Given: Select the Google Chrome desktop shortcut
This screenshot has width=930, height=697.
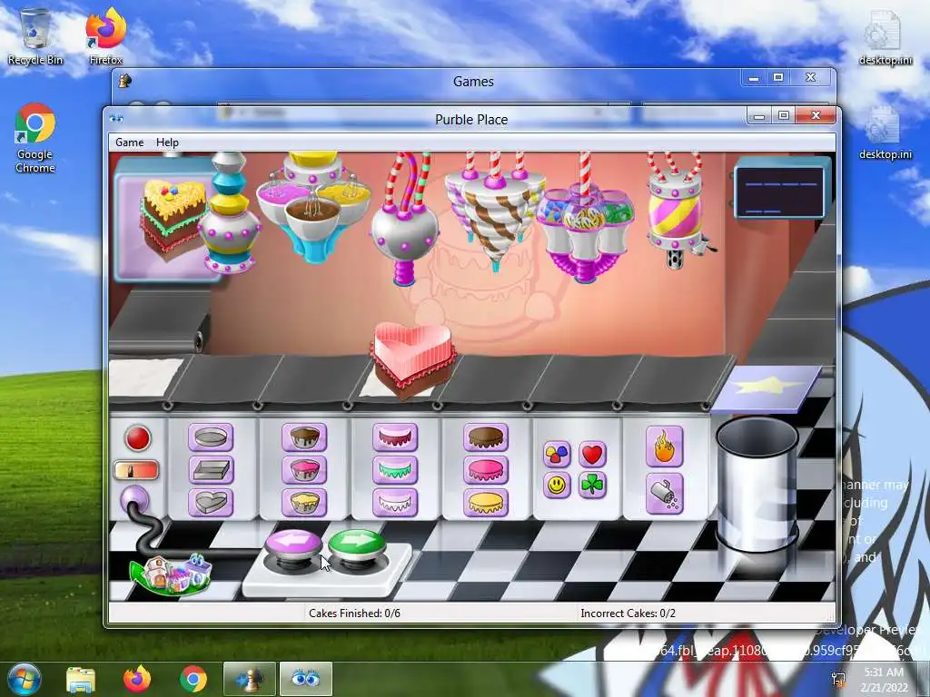Looking at the screenshot, I should (35, 138).
